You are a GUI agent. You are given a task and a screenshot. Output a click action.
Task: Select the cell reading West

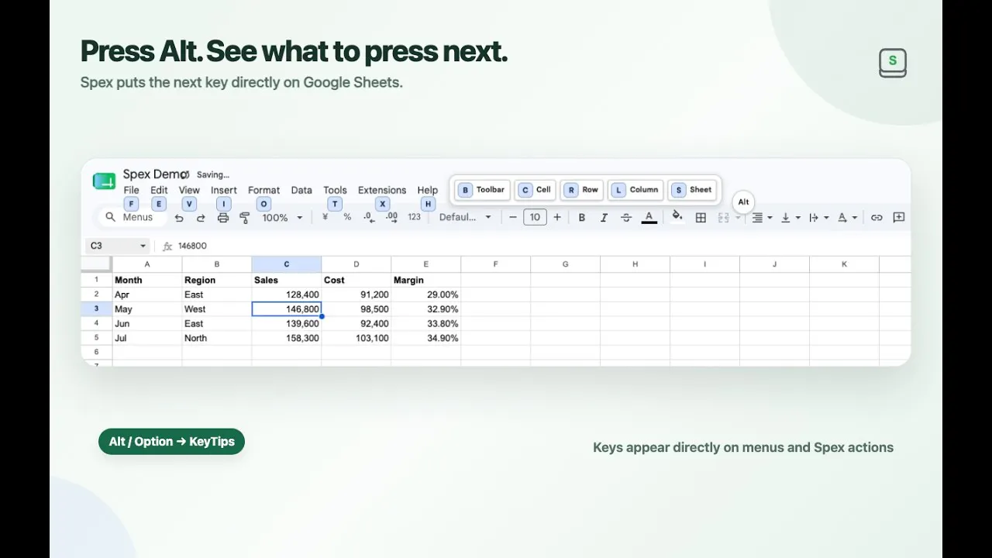tap(217, 309)
